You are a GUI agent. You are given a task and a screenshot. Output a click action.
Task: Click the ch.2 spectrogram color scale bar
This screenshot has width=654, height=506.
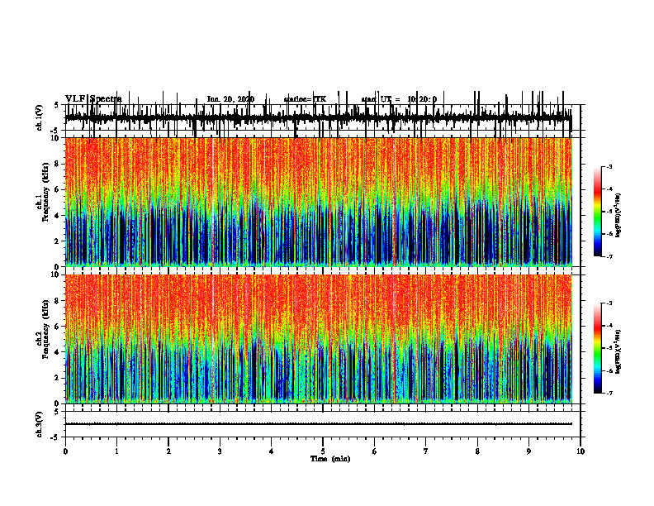pyautogui.click(x=597, y=348)
